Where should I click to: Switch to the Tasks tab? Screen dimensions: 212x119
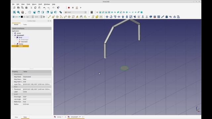pyautogui.click(x=25, y=24)
